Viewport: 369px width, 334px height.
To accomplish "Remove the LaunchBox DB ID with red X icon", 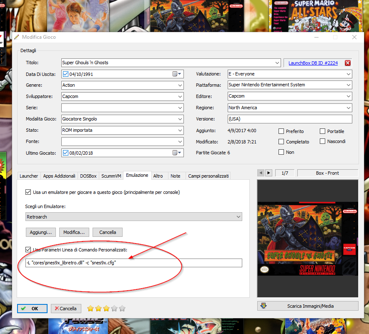I will point(348,63).
